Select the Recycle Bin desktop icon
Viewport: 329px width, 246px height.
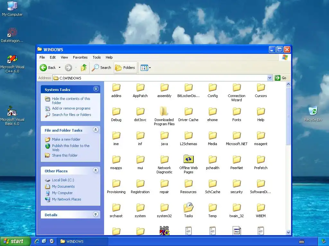pyautogui.click(x=313, y=114)
